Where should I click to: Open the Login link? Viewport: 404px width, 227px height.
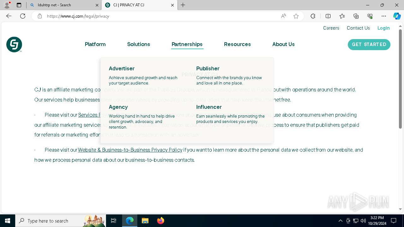pos(383,28)
